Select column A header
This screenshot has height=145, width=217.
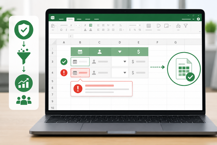tap(64, 42)
